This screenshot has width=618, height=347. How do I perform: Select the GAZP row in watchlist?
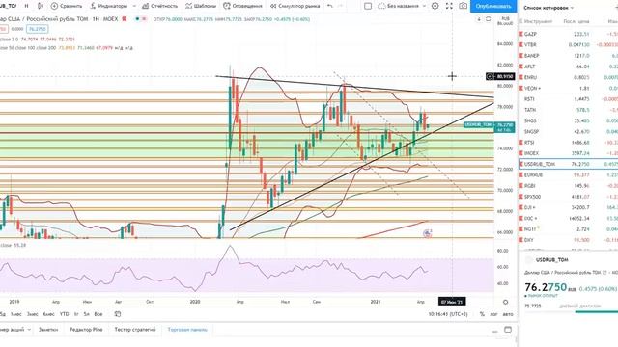tap(569, 34)
